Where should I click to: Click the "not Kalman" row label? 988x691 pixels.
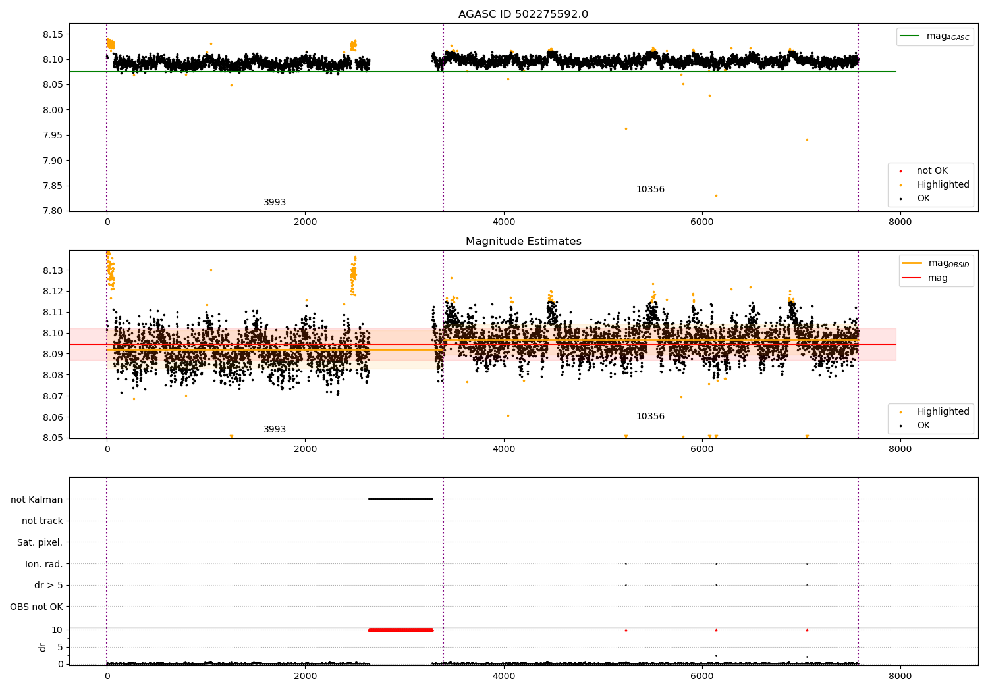(37, 499)
